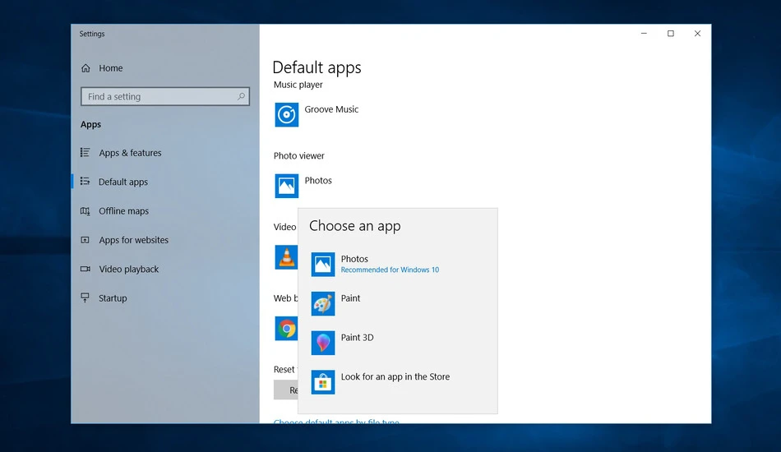This screenshot has width=781, height=452.
Task: Click the magnifier icon in search box
Action: [241, 97]
